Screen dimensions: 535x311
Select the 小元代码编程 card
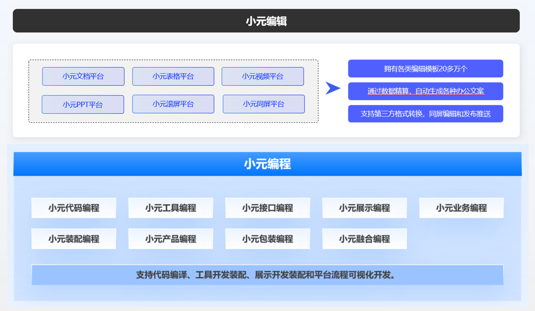point(74,208)
